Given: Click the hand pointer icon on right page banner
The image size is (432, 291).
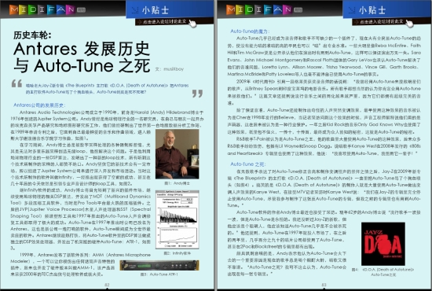Looking at the screenshot, I should 410,23.
